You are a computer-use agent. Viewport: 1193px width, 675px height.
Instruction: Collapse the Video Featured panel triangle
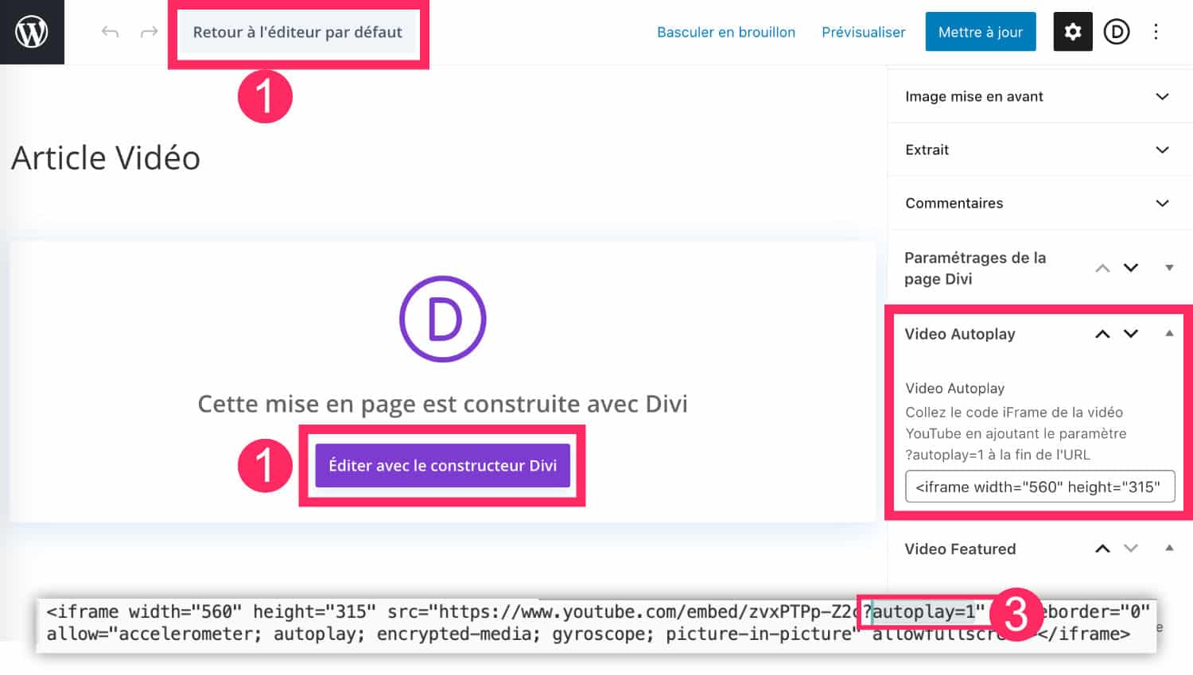[x=1169, y=549]
